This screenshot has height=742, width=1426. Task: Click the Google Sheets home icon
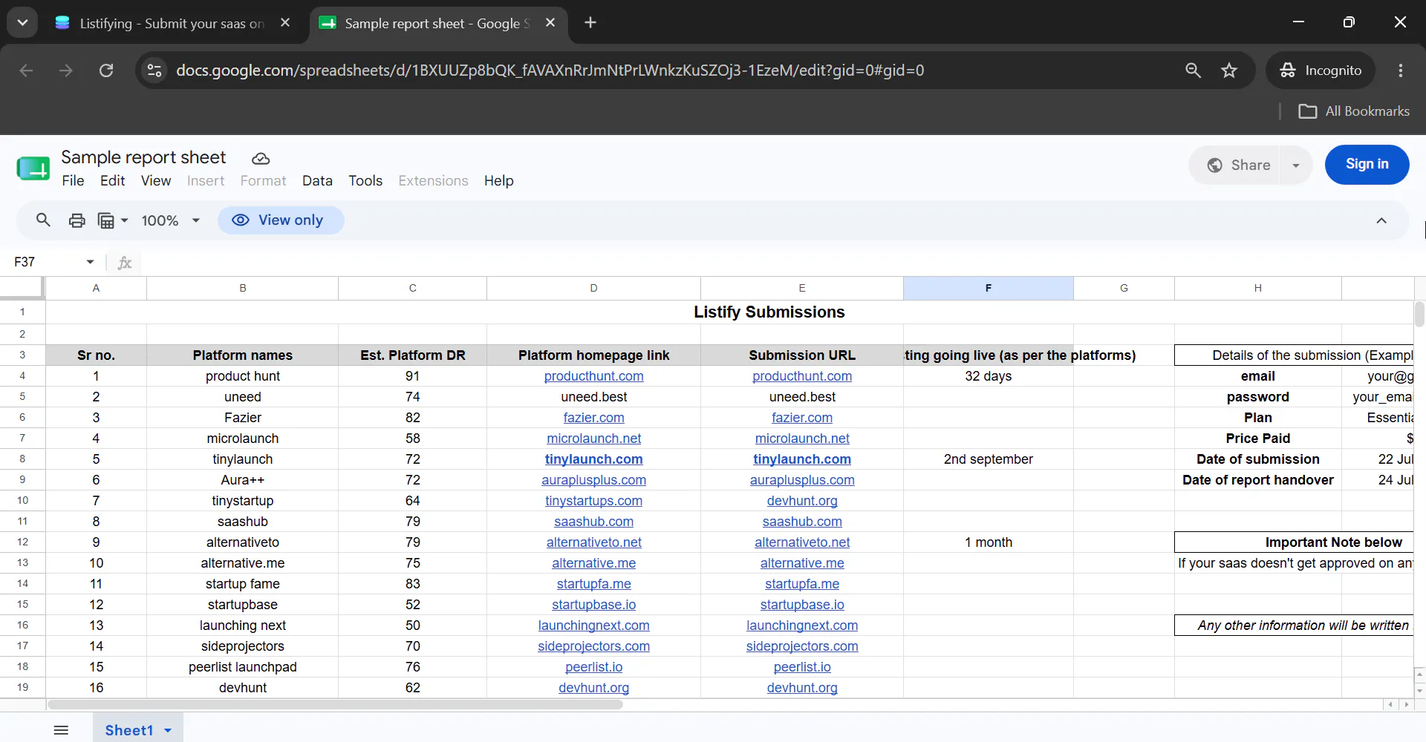tap(33, 168)
